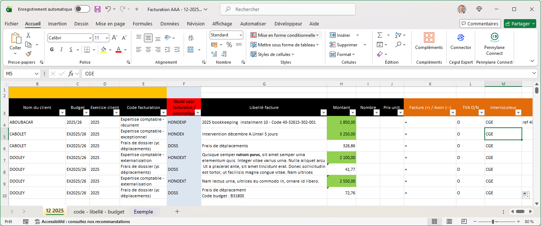Switch to Normal view in status bar

coord(434,222)
